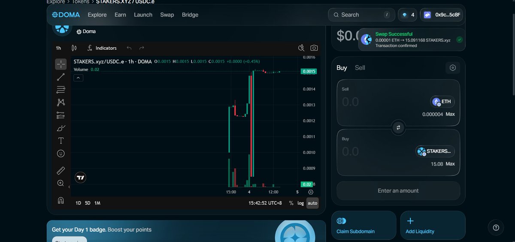Click the Get your Day 1 badge banner
Image resolution: width=515 pixels, height=242 pixels.
(186, 231)
